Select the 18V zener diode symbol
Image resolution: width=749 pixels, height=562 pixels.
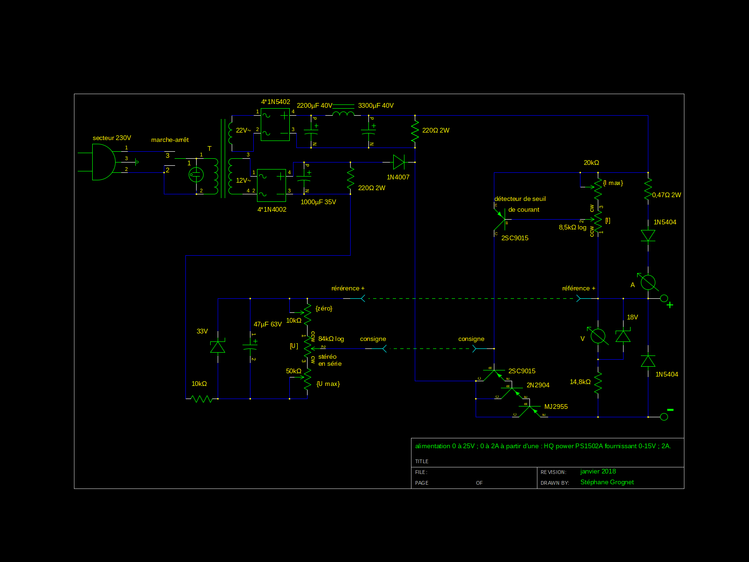(x=623, y=336)
